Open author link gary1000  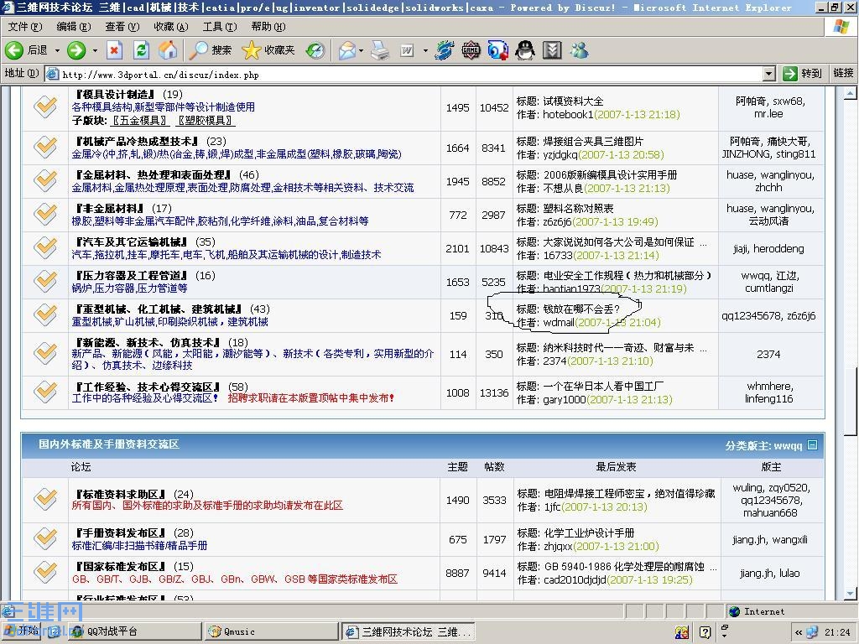pyautogui.click(x=565, y=400)
